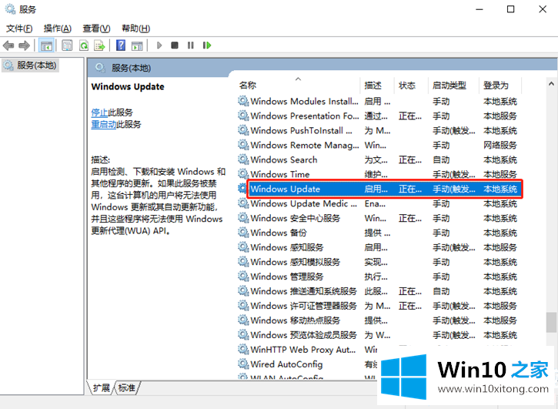The width and height of the screenshot is (558, 409).
Task: Click gear icon of Windows 备份 service
Action: [243, 233]
